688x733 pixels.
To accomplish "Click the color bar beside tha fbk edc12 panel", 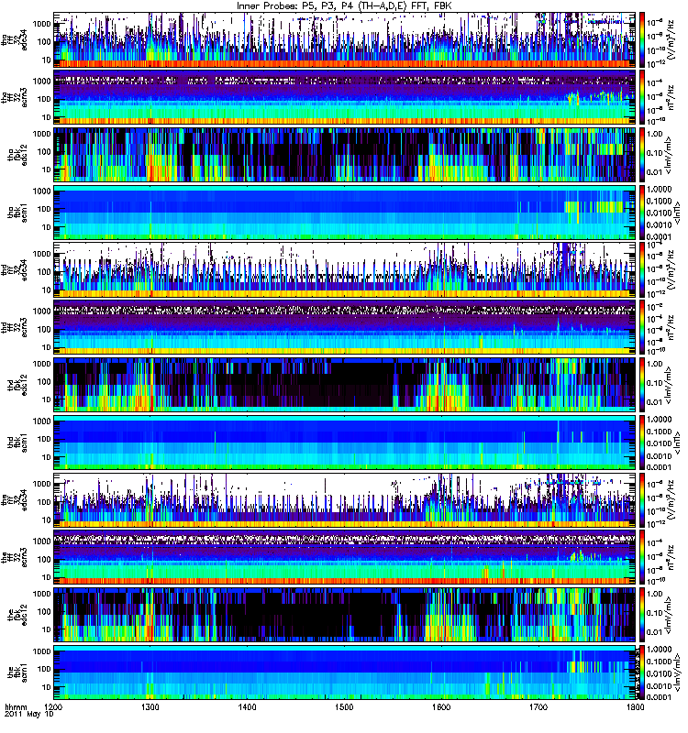I will point(642,155).
